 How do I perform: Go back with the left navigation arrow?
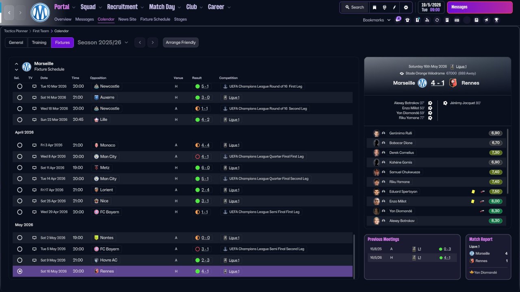[9, 13]
